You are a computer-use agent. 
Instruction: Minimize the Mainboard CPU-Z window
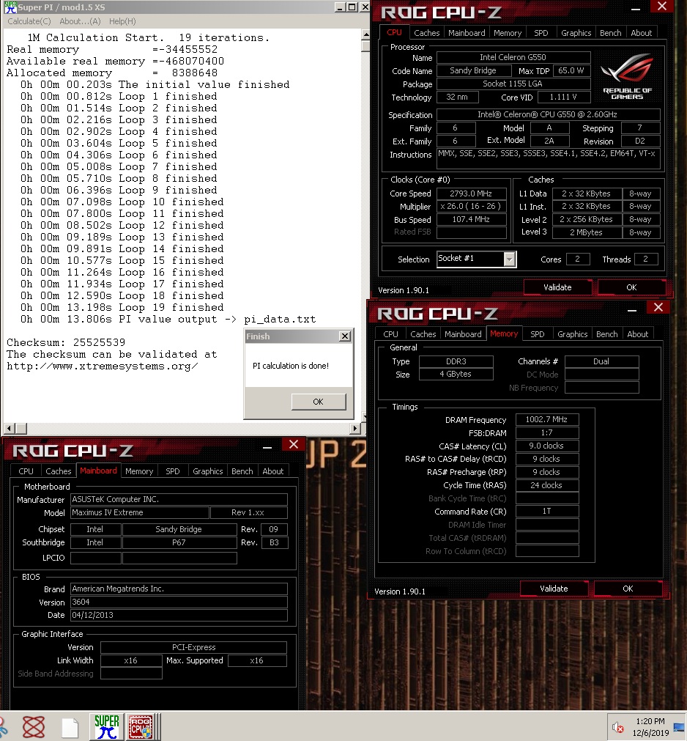click(x=267, y=446)
